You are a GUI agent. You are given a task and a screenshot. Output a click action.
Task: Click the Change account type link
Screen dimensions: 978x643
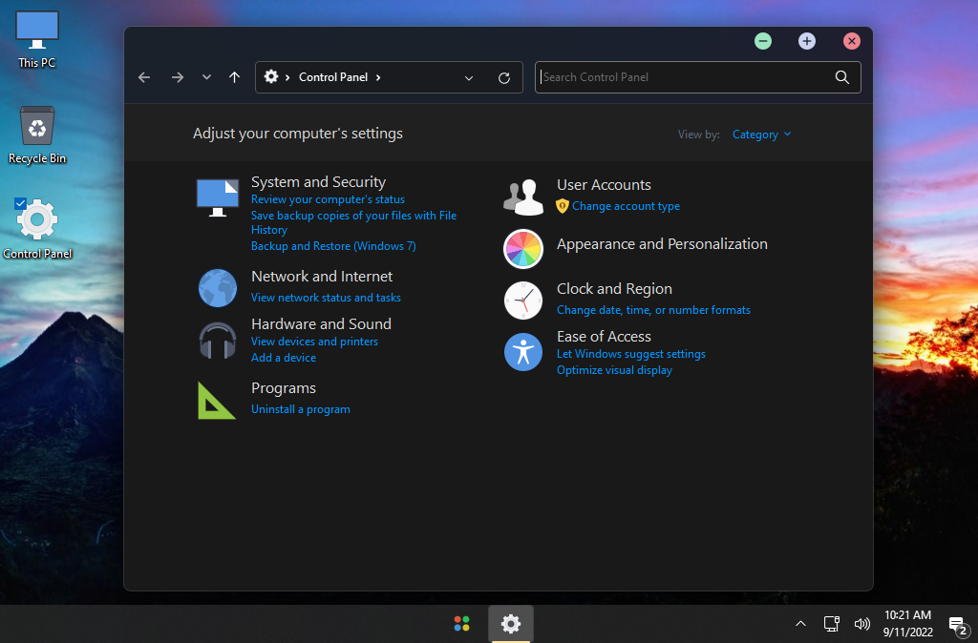click(626, 206)
